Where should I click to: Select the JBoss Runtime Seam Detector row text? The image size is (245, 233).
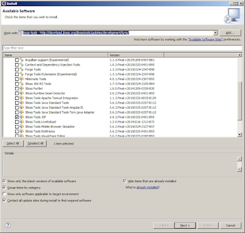(45, 93)
